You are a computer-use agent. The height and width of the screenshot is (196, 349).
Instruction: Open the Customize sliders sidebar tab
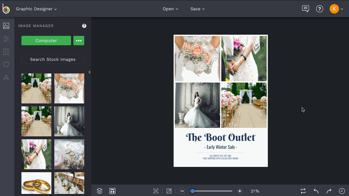[x=6, y=39]
